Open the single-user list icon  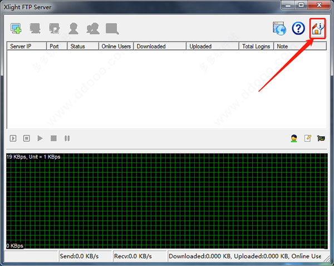73,28
